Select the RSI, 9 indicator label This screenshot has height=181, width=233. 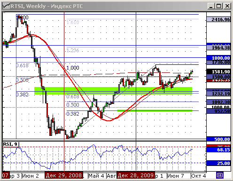10,144
